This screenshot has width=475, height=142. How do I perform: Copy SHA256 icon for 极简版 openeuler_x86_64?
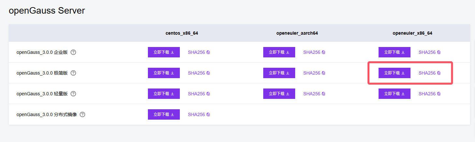click(x=439, y=73)
